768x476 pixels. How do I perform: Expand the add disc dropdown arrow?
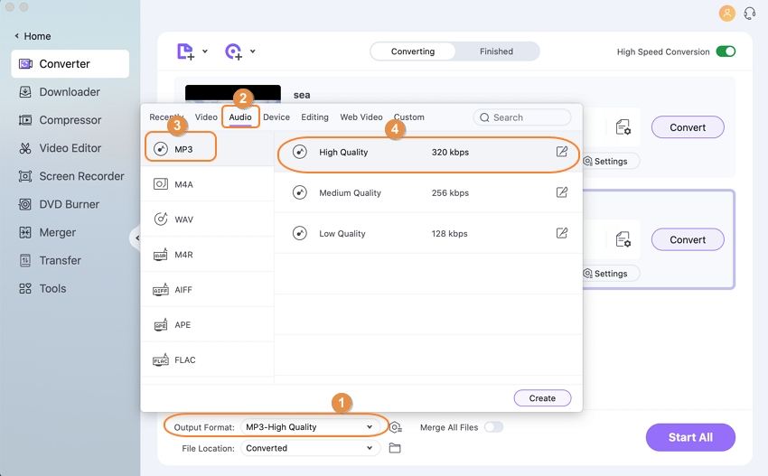click(252, 51)
